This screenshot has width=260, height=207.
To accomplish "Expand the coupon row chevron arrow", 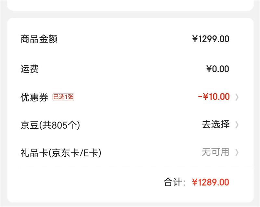I will 237,97.
